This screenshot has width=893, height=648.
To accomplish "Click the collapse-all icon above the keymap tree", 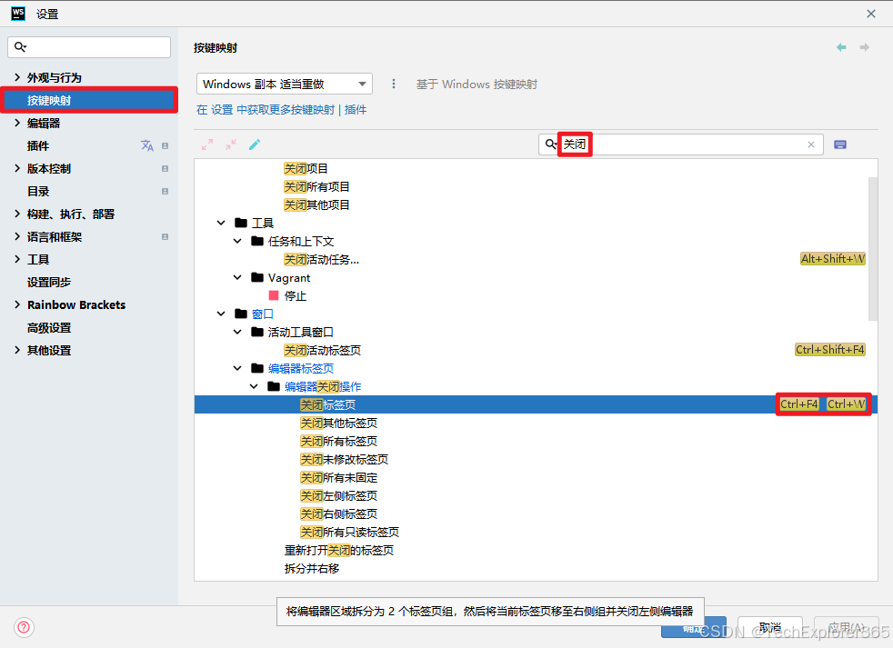I will click(232, 144).
